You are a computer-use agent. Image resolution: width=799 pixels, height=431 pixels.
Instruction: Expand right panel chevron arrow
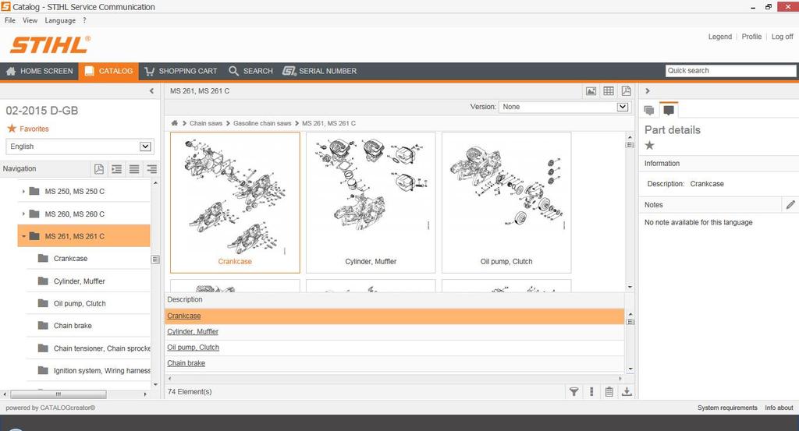648,91
